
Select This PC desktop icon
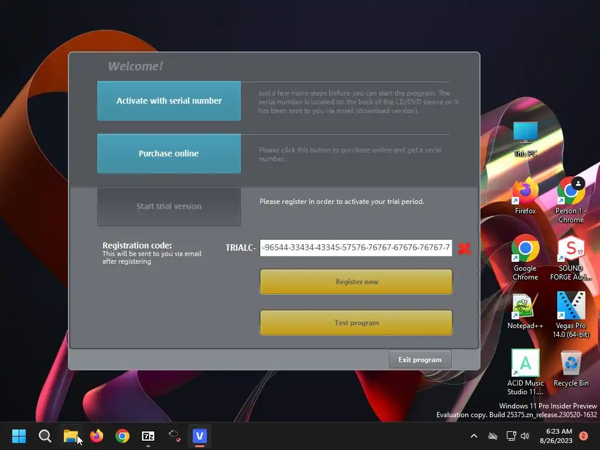click(526, 139)
